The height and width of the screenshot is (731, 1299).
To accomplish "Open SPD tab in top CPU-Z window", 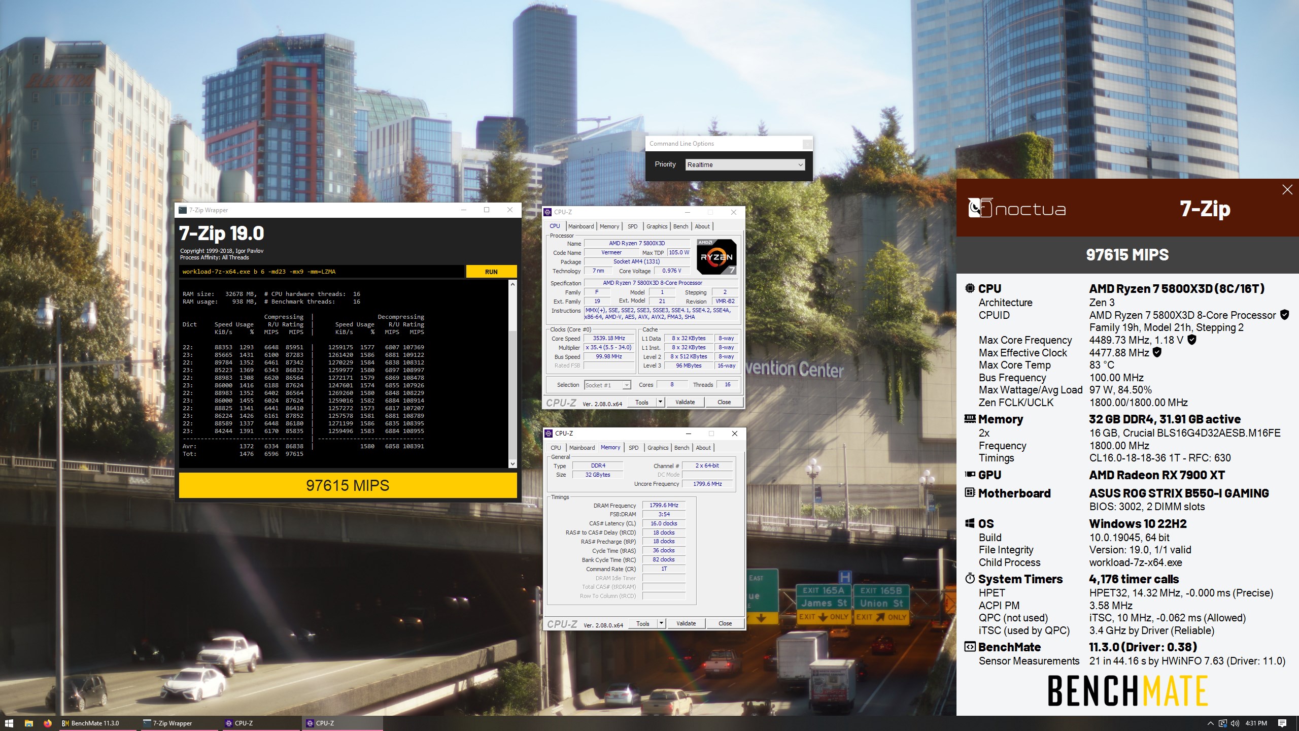I will tap(632, 226).
